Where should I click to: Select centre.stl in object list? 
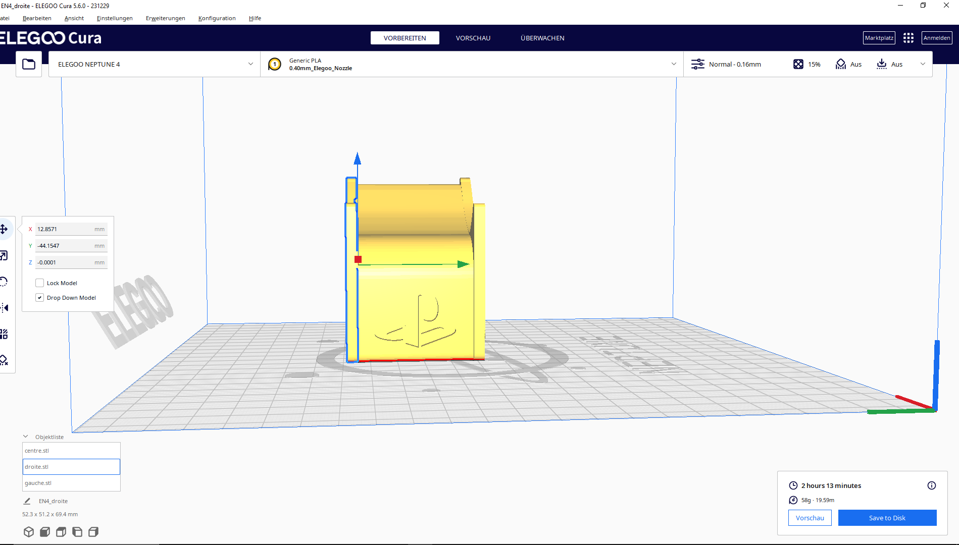pos(71,451)
